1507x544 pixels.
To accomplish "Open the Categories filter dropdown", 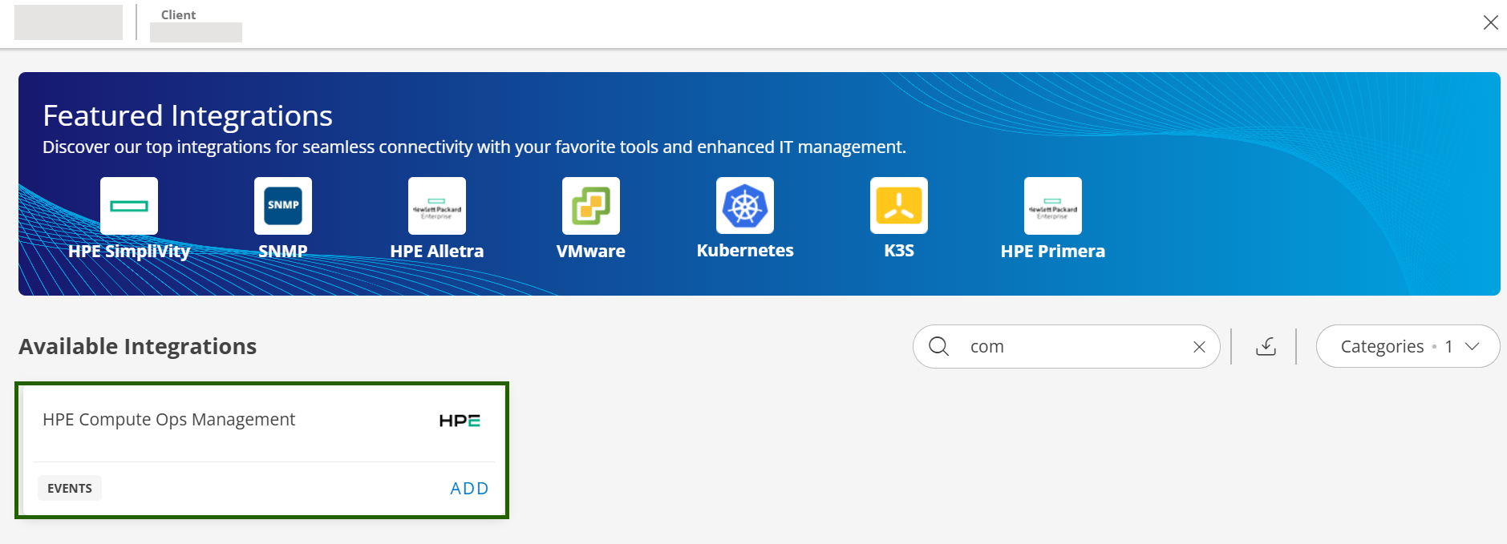I will 1396,346.
